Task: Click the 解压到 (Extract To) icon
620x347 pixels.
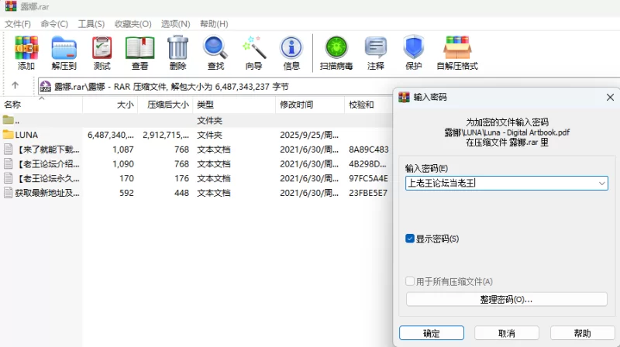Action: click(64, 47)
